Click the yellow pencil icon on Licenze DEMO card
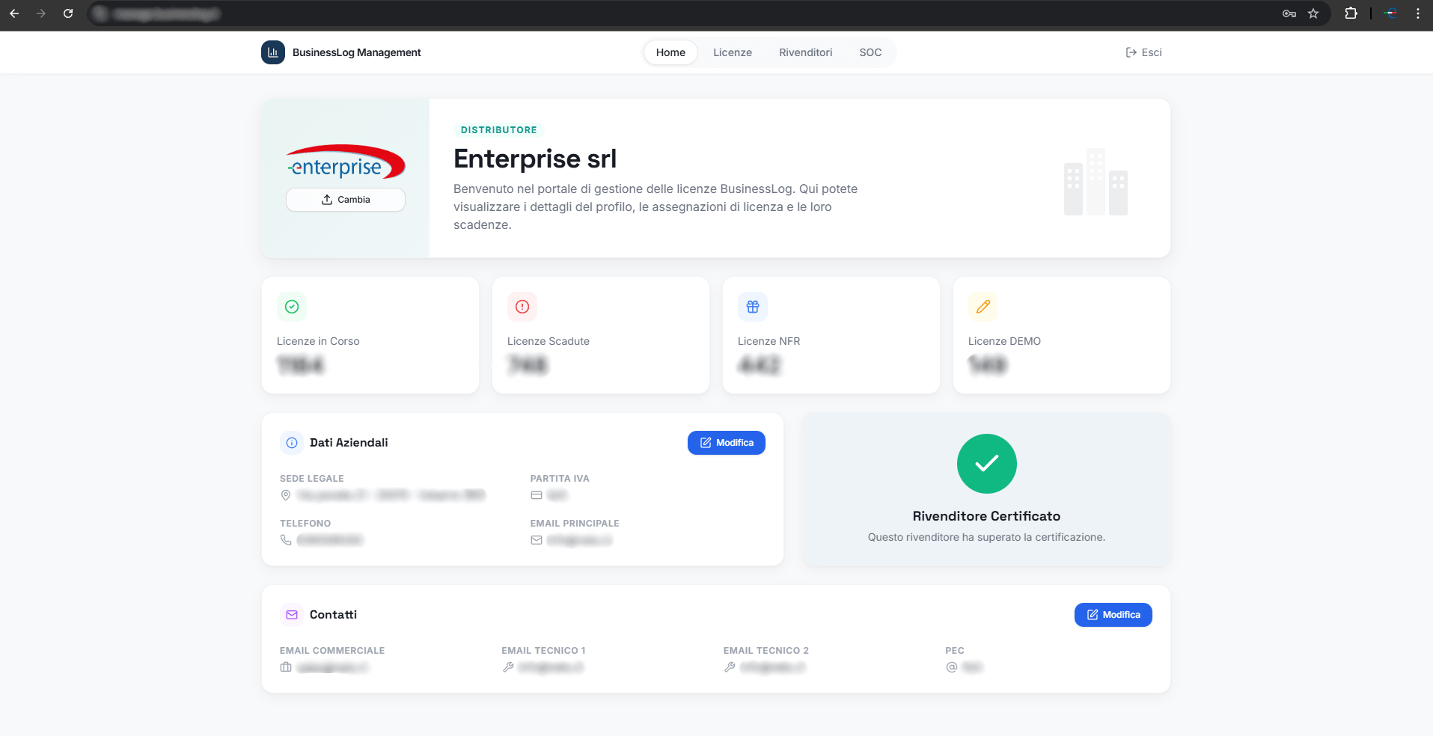This screenshot has height=736, width=1433. [x=983, y=307]
